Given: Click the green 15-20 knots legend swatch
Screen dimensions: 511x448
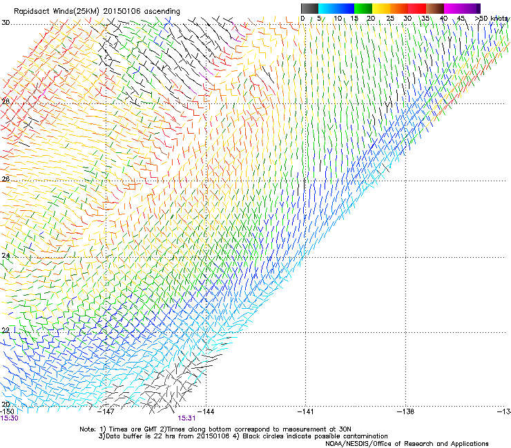Looking at the screenshot, I should [x=363, y=8].
